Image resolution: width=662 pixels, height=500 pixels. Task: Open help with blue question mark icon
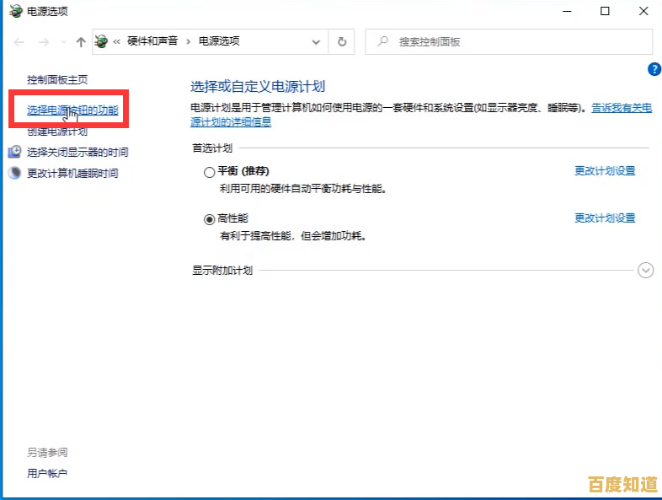tap(654, 69)
